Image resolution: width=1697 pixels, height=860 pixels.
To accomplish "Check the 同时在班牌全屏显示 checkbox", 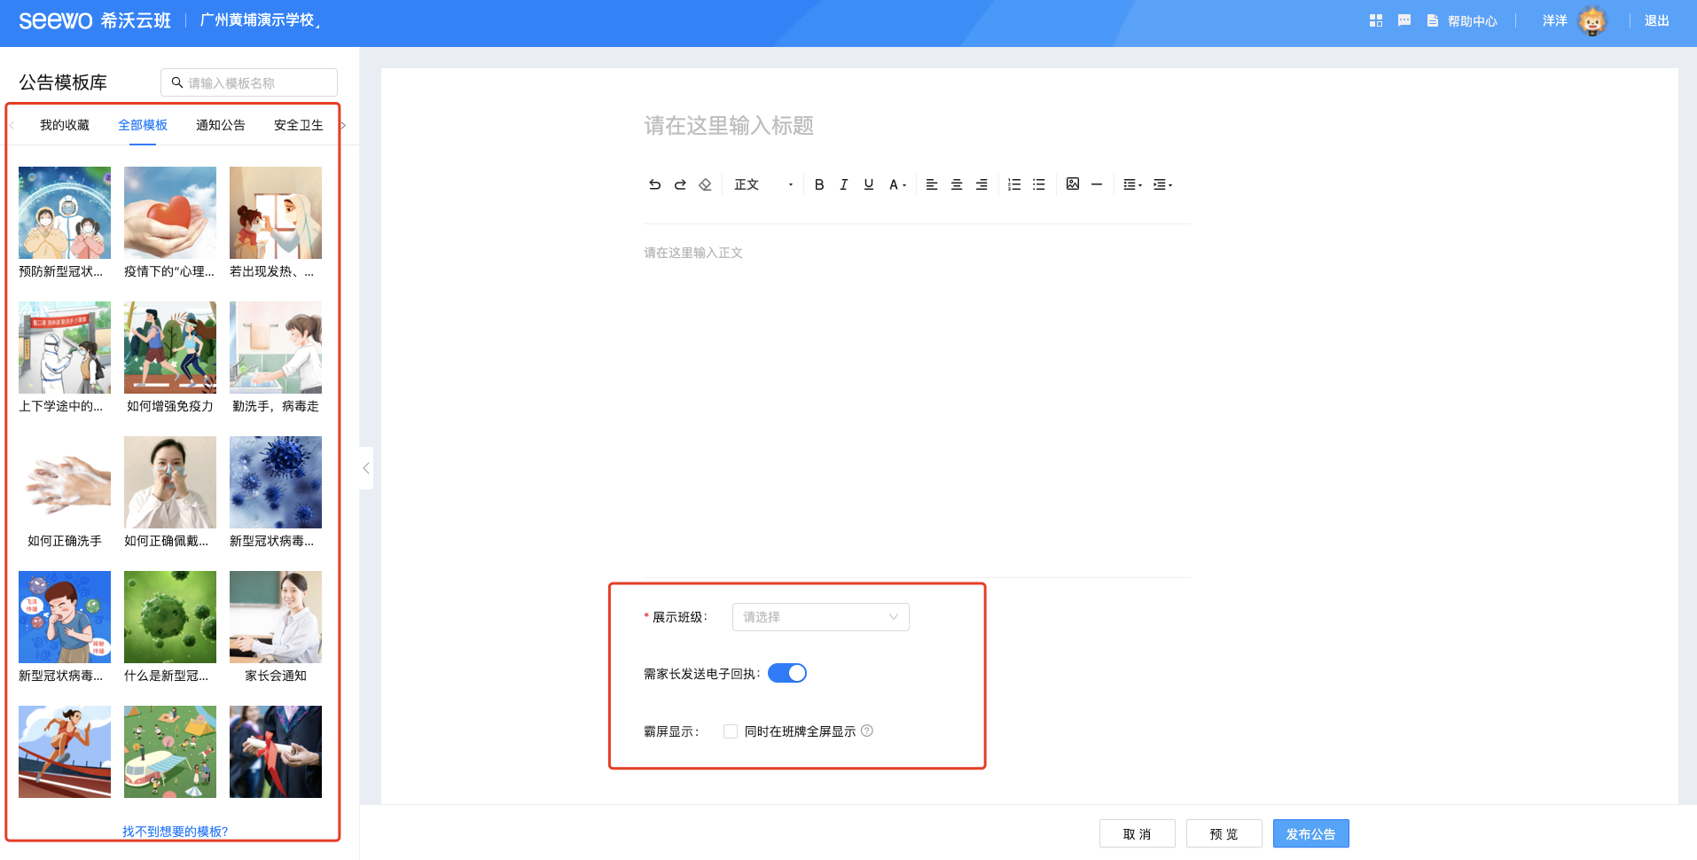I will click(731, 731).
